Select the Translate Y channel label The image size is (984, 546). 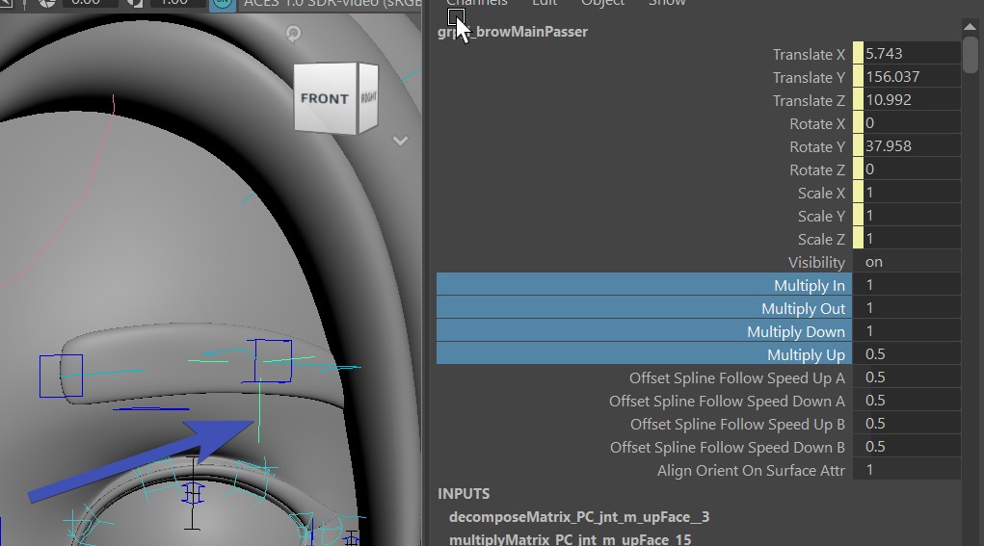pos(809,78)
